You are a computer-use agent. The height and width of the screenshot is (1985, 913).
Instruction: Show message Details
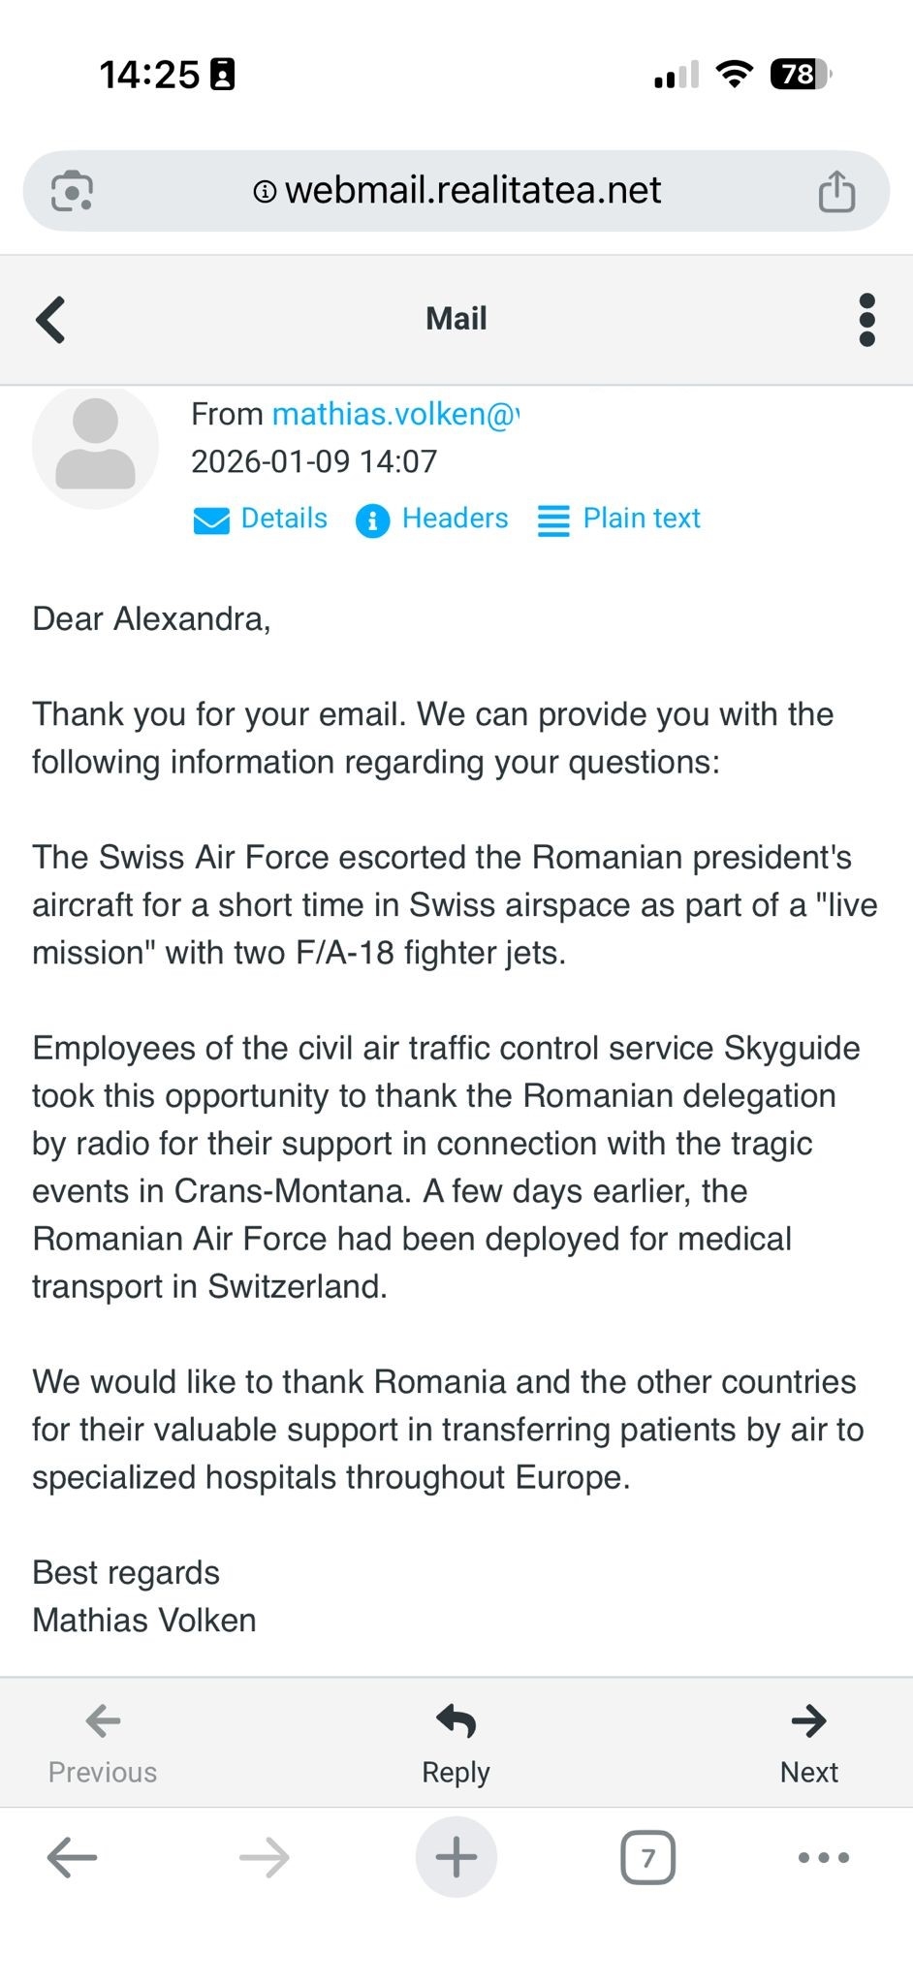pyautogui.click(x=261, y=520)
